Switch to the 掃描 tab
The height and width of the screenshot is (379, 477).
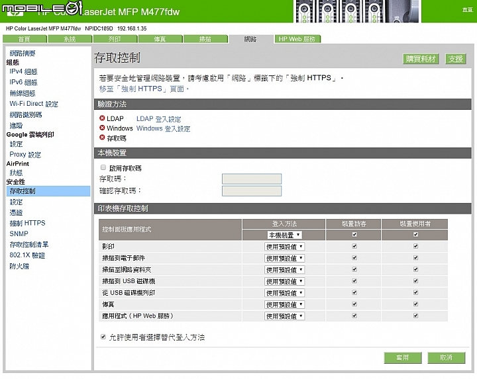coord(205,39)
